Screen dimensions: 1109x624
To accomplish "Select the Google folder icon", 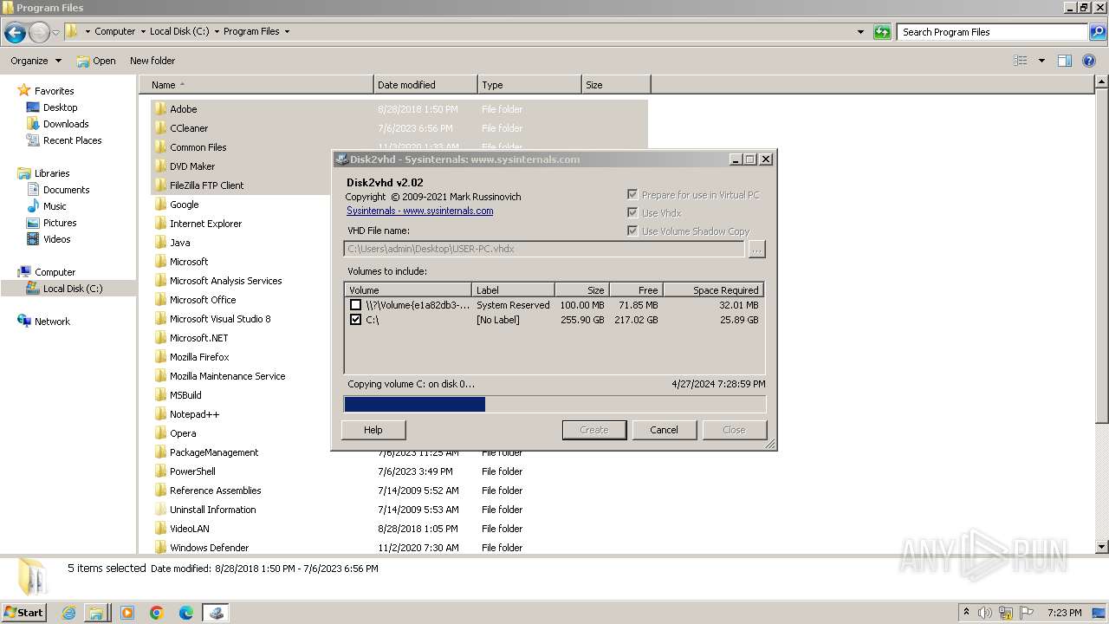I will pos(161,205).
